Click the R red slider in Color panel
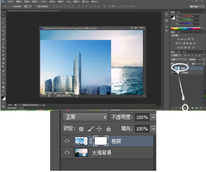The height and width of the screenshot is (172, 206). click(x=185, y=16)
